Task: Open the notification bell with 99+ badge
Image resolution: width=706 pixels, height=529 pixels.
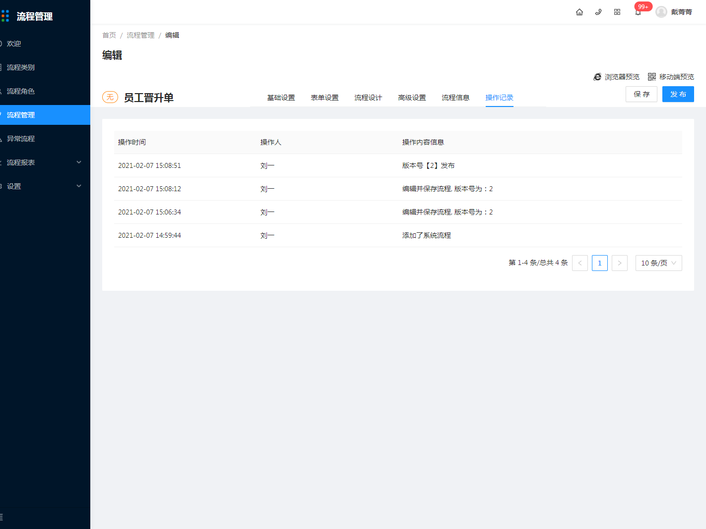Action: pos(638,12)
